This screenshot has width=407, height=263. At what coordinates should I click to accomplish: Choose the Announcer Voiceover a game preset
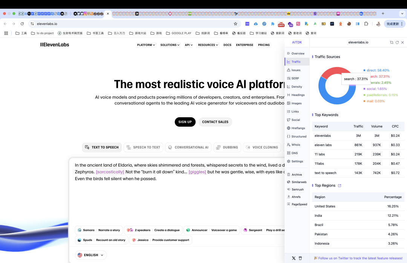[x=211, y=230]
